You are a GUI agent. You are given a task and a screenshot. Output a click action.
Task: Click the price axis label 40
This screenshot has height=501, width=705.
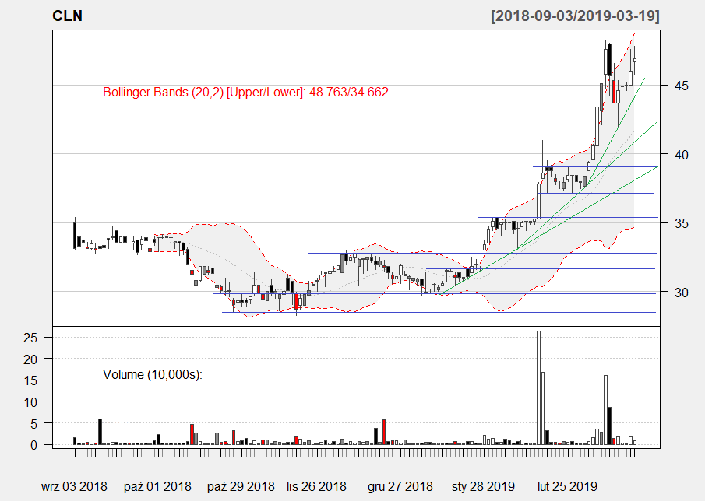click(682, 155)
